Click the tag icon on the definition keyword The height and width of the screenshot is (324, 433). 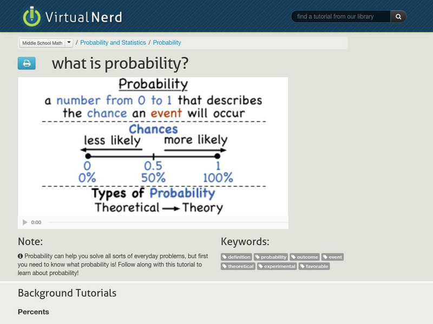pos(226,257)
